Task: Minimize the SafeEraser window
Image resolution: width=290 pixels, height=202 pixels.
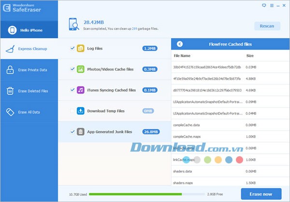Action: pos(278,6)
